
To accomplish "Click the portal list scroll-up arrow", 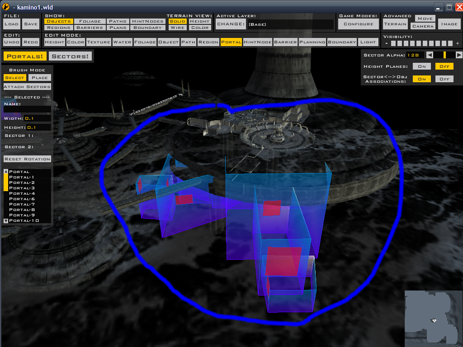I will tap(6, 171).
